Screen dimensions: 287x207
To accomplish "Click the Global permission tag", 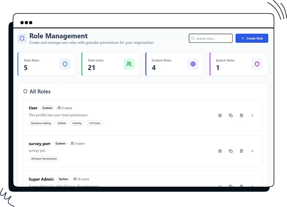I will click(61, 123).
